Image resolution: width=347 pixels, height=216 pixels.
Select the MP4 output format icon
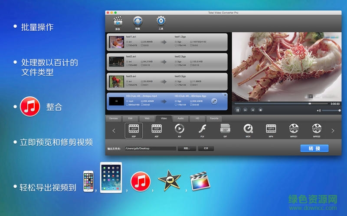271,129
